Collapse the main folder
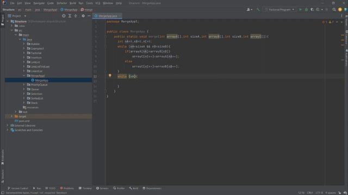 [x=16, y=35]
